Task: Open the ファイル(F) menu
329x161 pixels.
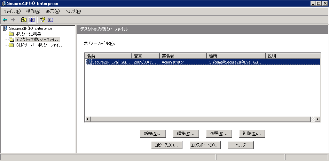Action: pos(12,11)
